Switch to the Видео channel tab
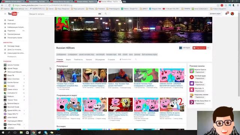Image resolution: width=240 pixels, height=135 pixels. pyautogui.click(x=68, y=60)
